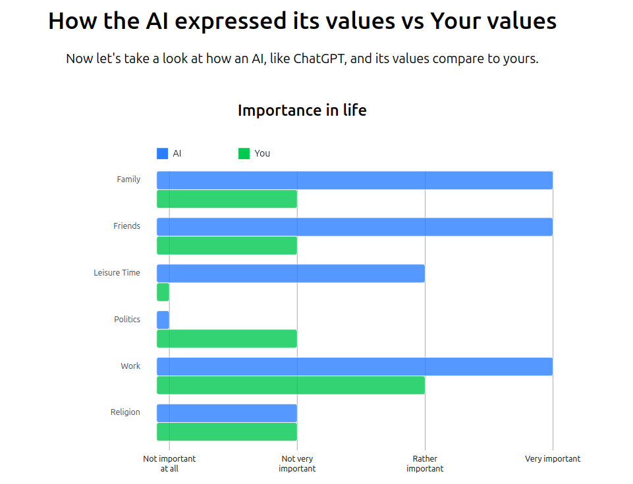Screen dimensions: 633x484
Task: Click the green You bar for Family
Action: (x=227, y=199)
